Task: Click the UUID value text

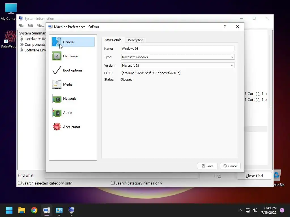Action: click(x=151, y=73)
